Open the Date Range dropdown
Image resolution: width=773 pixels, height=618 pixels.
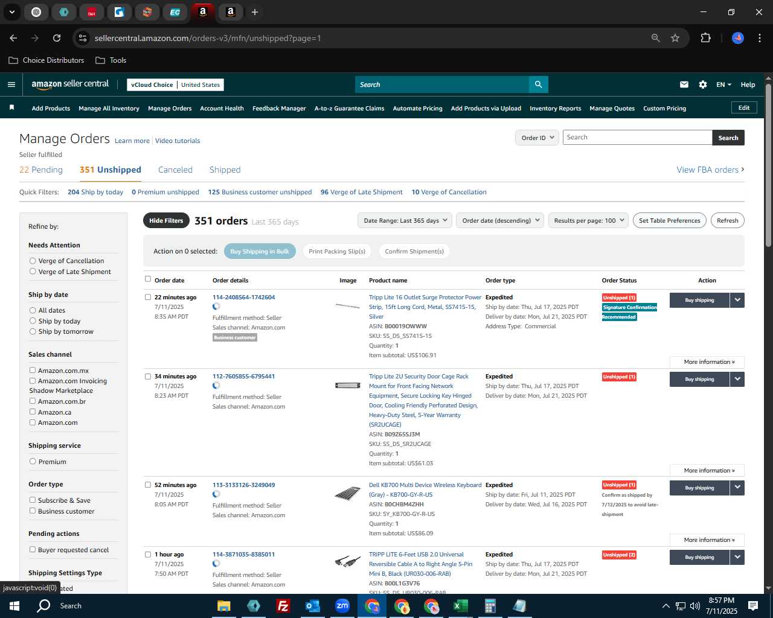405,220
